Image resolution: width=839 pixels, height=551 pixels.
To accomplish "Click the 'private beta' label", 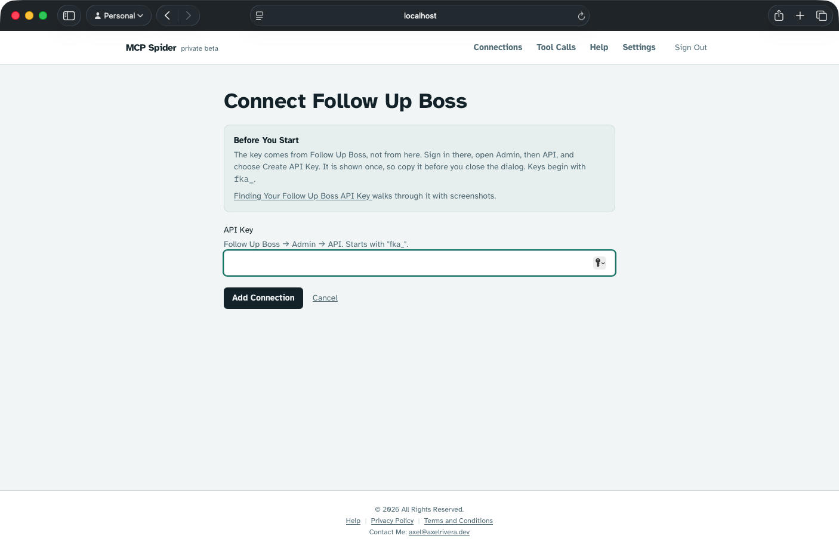I will pos(199,48).
